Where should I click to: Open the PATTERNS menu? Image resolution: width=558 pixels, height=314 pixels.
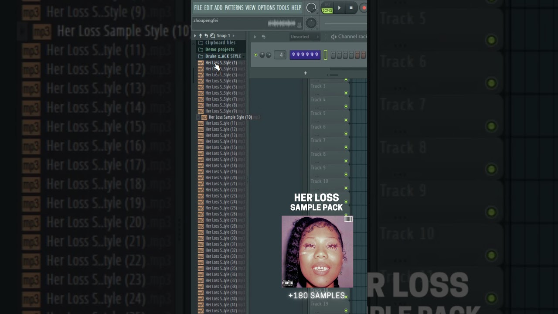[x=234, y=8]
